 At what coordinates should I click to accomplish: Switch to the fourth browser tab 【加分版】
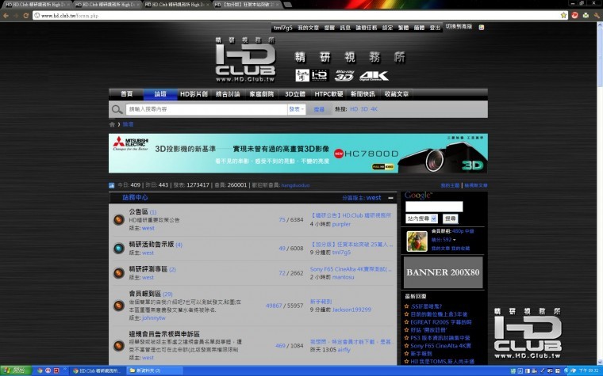[x=247, y=5]
